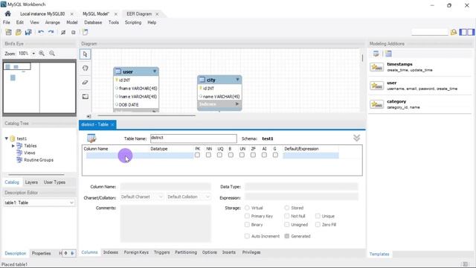This screenshot has height=268, width=476.
Task: Check the PK column checkbox
Action: (197, 156)
